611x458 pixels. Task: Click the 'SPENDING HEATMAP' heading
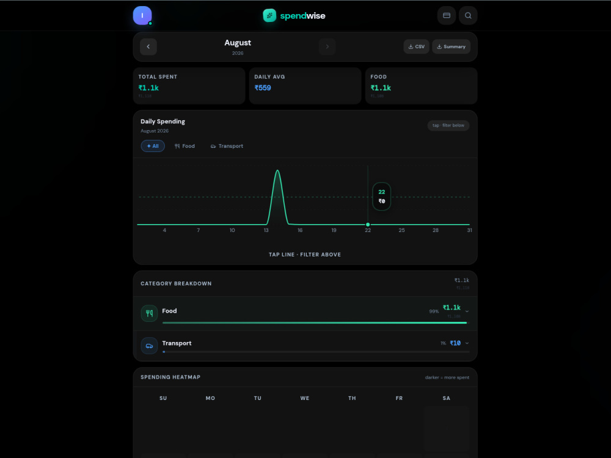tap(170, 377)
